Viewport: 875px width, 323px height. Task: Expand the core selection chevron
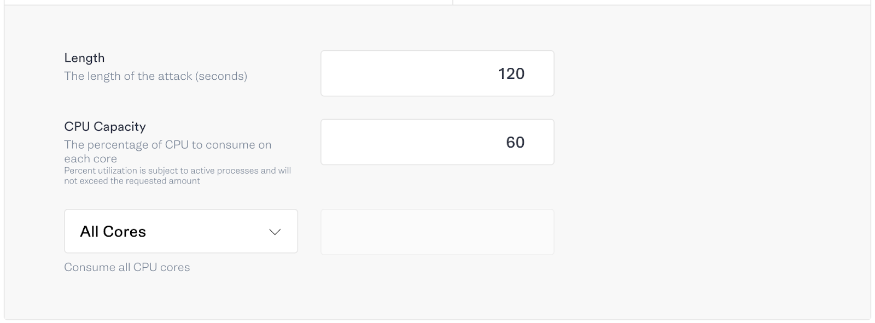pos(275,231)
